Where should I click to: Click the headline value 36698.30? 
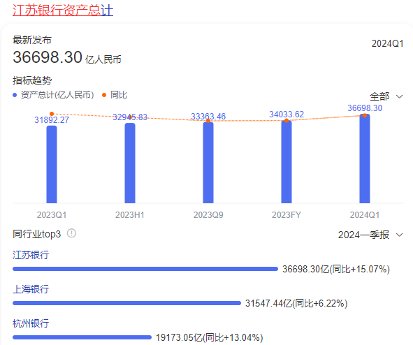[48, 57]
